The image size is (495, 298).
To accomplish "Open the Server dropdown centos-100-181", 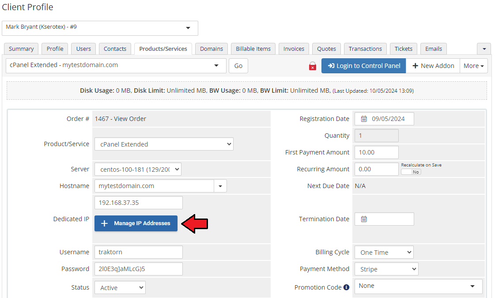I will [x=138, y=169].
